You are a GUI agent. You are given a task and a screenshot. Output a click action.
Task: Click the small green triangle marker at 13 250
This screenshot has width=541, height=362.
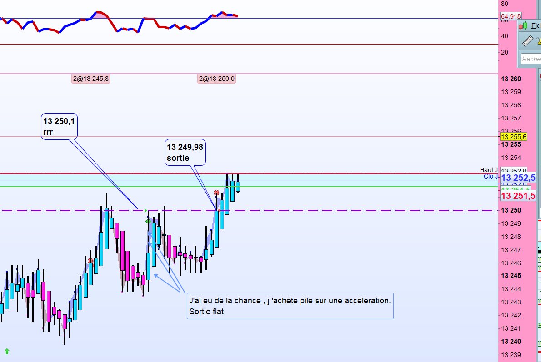click(146, 210)
